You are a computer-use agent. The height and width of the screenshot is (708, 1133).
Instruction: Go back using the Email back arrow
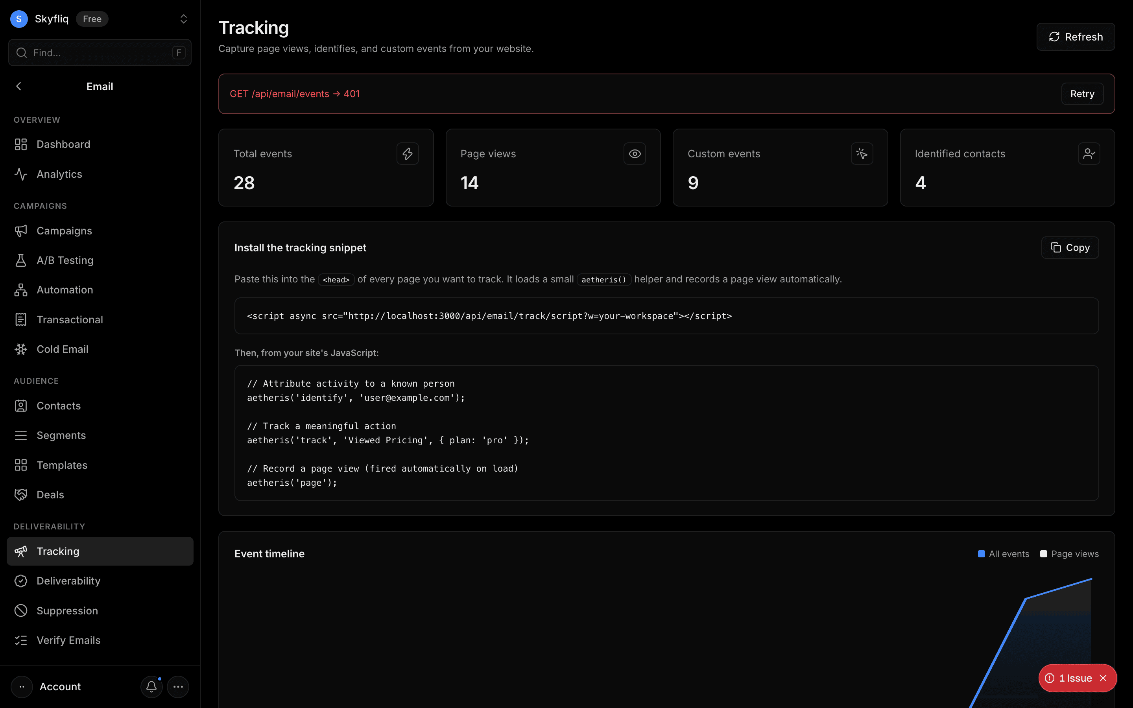coord(19,86)
